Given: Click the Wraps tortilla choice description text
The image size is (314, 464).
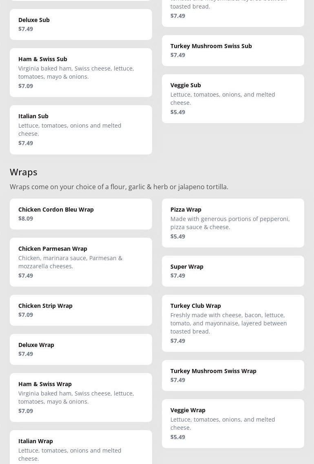Looking at the screenshot, I should click(x=119, y=187).
